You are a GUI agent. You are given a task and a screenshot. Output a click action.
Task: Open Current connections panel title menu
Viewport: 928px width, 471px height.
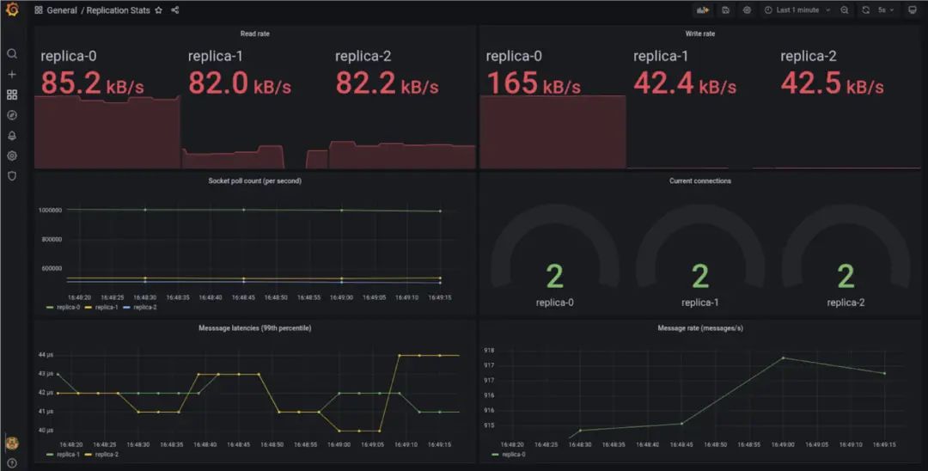(700, 181)
